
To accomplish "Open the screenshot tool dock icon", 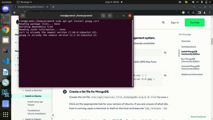I will [x=5, y=104].
